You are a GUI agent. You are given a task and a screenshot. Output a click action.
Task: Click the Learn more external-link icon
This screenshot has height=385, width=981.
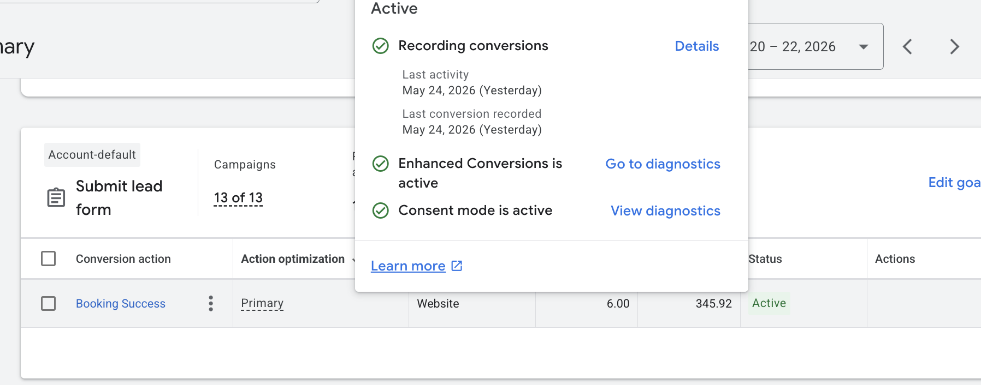point(457,266)
